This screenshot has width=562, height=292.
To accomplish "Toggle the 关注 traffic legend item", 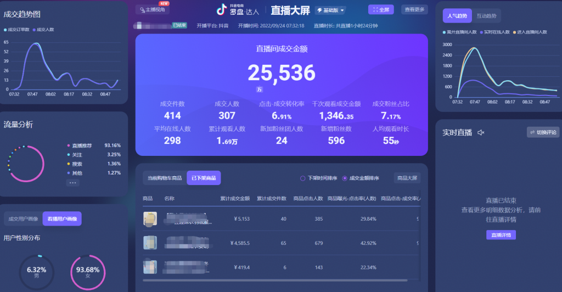I will pyautogui.click(x=75, y=155).
